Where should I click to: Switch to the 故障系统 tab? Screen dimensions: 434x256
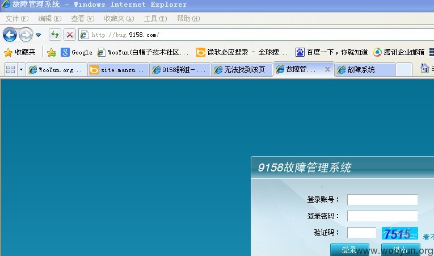coord(365,70)
